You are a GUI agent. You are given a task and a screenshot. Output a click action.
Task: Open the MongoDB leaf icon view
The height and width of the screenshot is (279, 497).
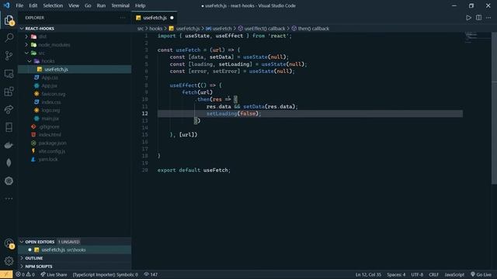9,163
